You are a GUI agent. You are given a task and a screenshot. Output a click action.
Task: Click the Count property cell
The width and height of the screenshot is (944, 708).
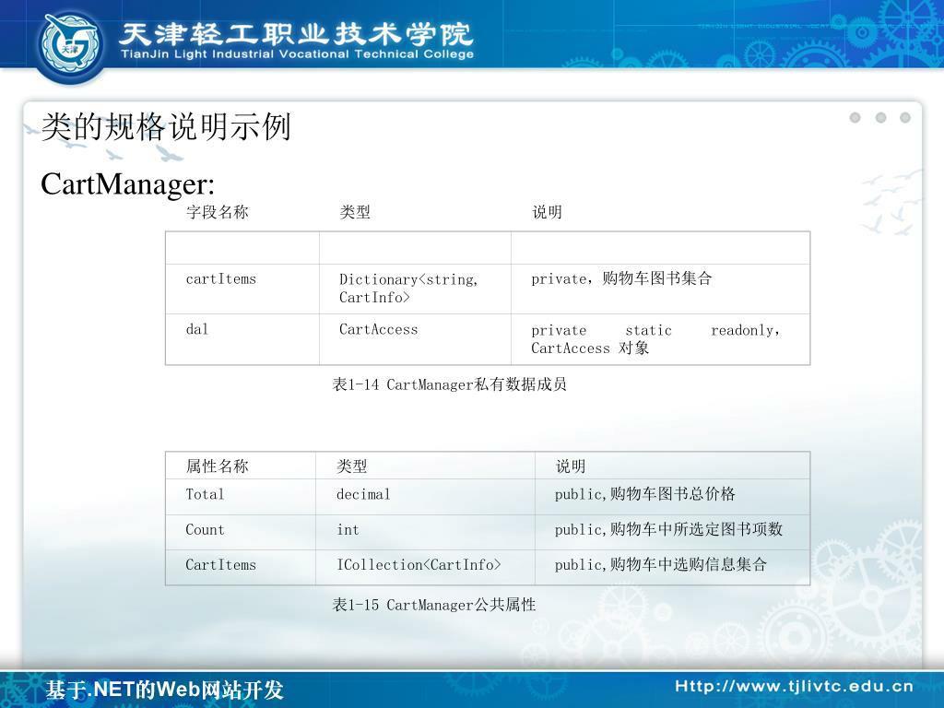205,530
